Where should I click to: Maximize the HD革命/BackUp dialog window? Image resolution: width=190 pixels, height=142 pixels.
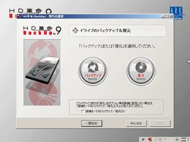167,16
